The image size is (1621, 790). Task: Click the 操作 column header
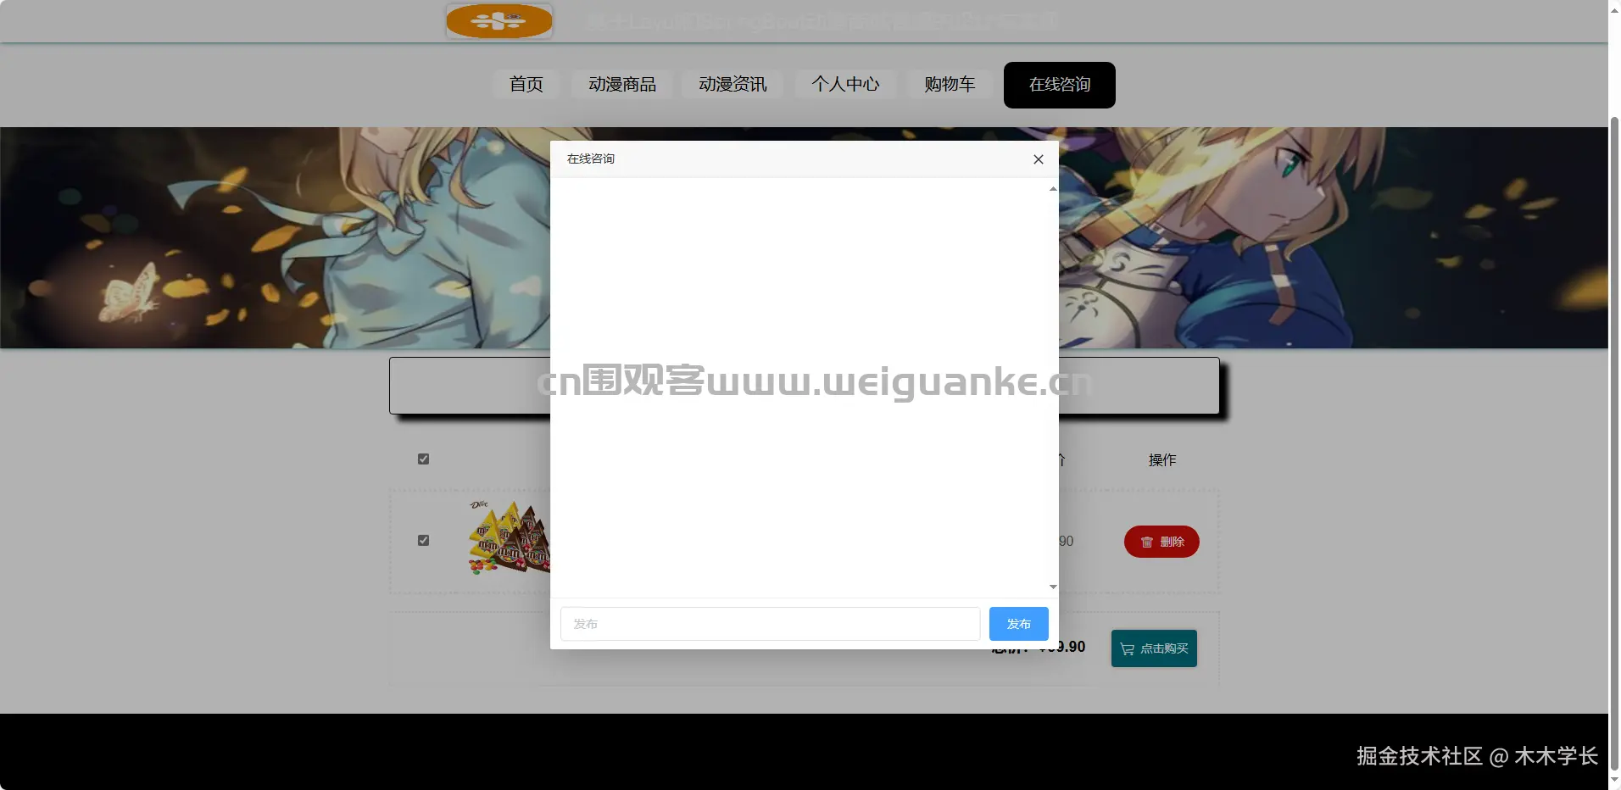pos(1161,460)
